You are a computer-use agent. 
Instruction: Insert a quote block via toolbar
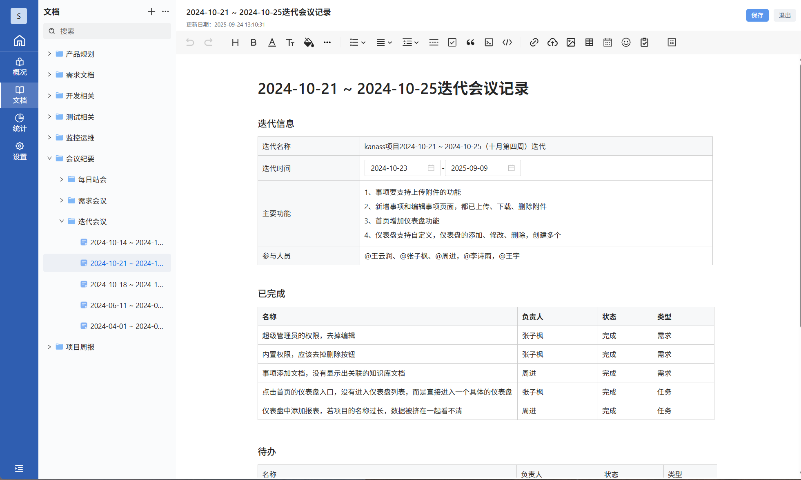click(x=470, y=42)
